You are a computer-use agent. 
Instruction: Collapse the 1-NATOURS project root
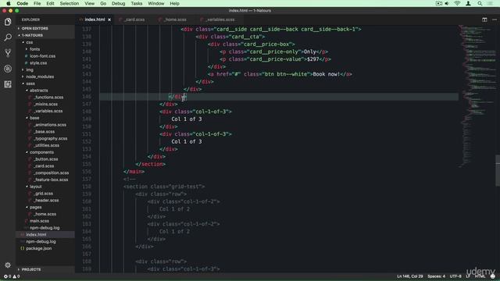[x=45, y=35]
